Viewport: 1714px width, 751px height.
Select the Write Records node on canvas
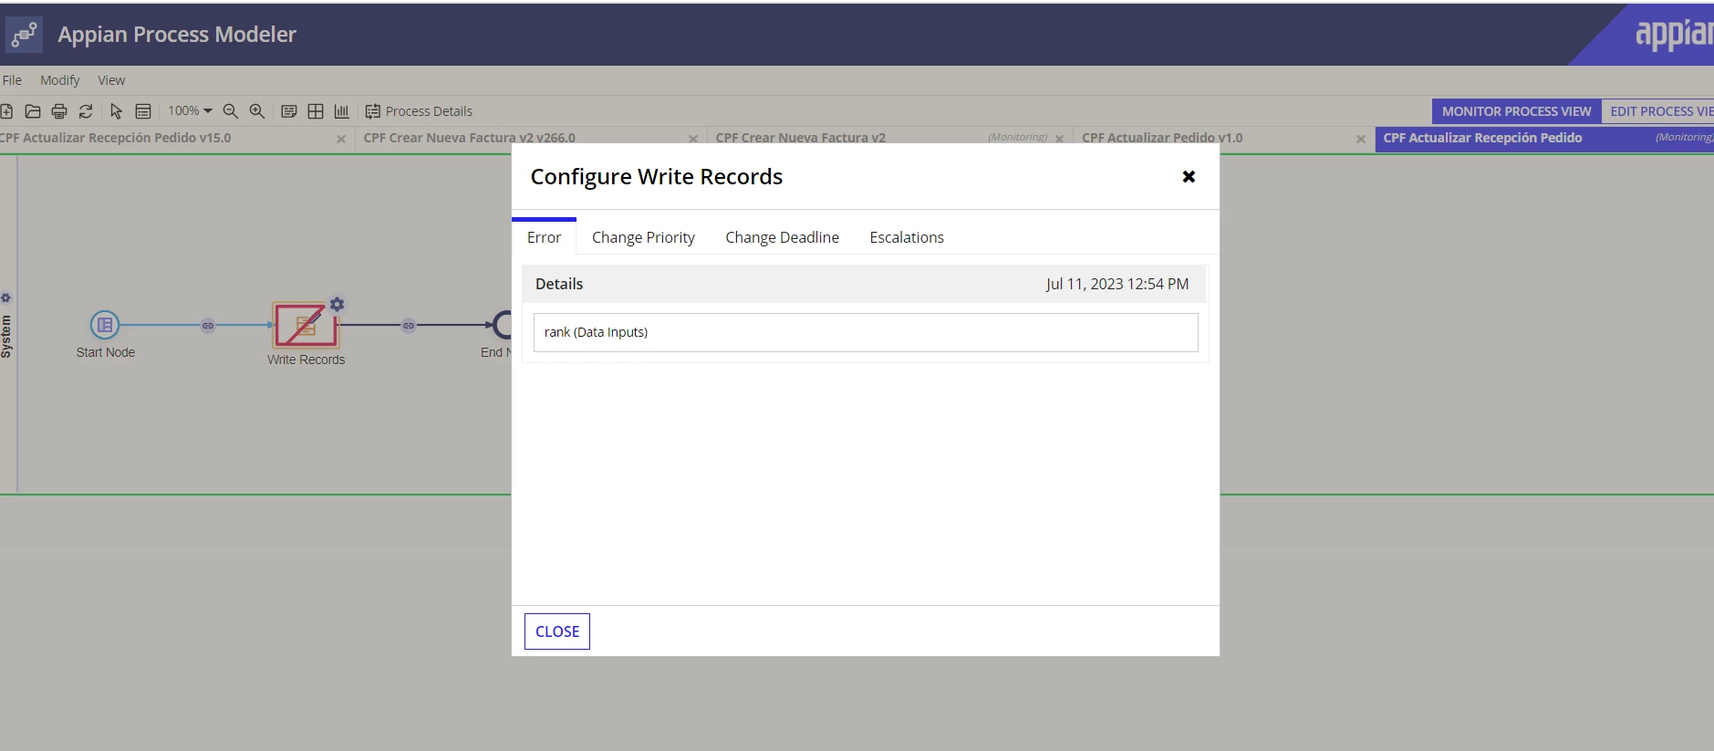coord(306,326)
